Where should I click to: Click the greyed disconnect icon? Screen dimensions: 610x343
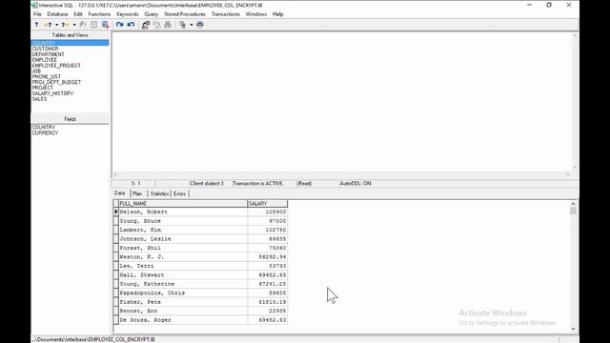pos(156,25)
